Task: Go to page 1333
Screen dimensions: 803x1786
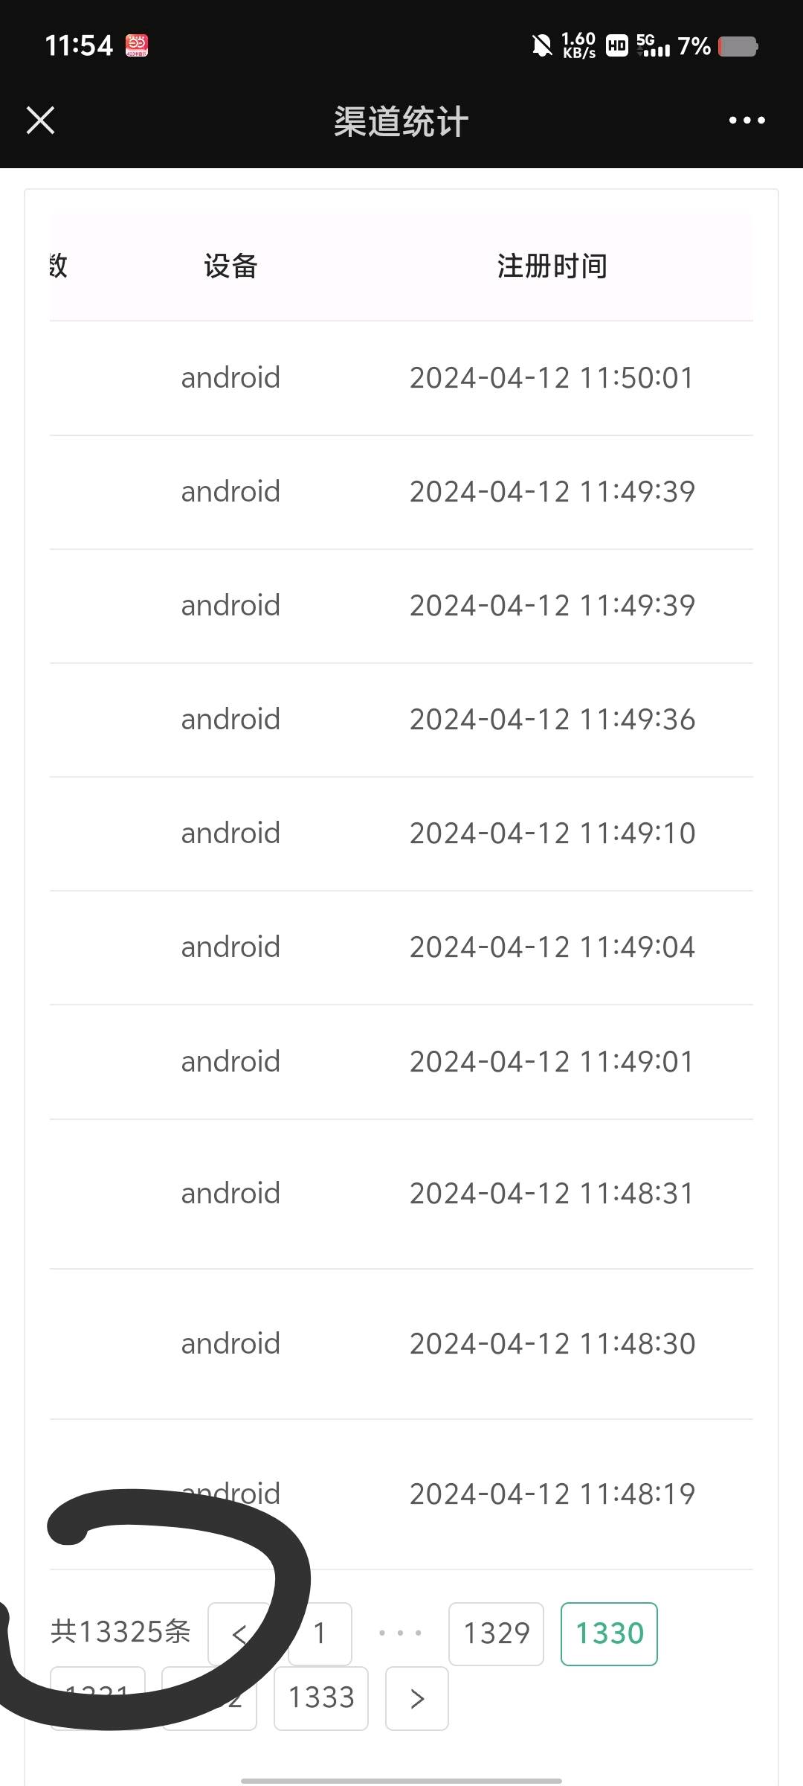Action: [321, 1698]
